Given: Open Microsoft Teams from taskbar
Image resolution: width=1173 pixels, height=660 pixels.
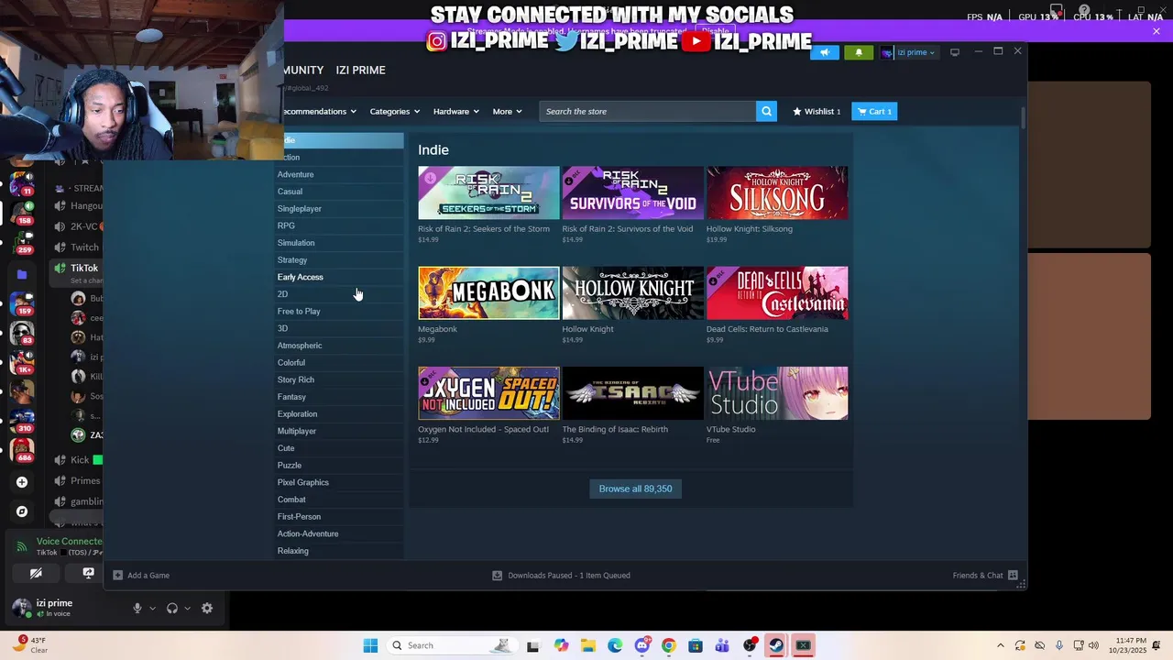Looking at the screenshot, I should (x=722, y=645).
